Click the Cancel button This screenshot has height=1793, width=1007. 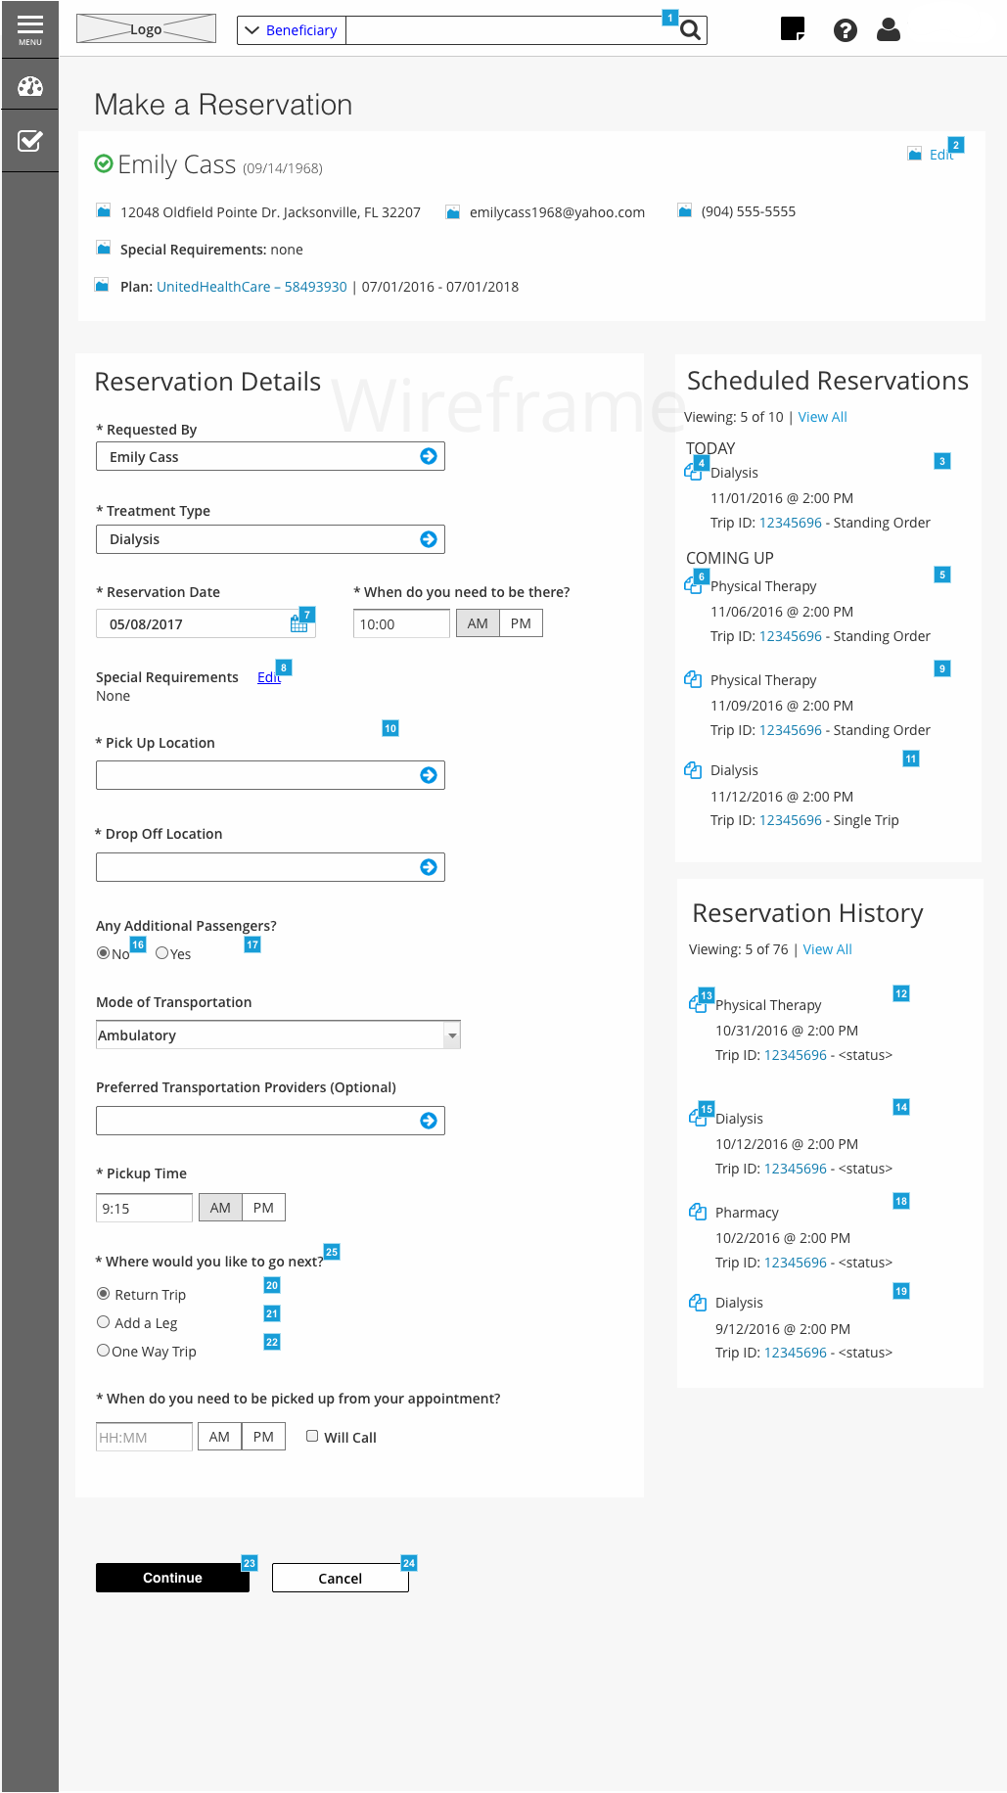tap(340, 1578)
